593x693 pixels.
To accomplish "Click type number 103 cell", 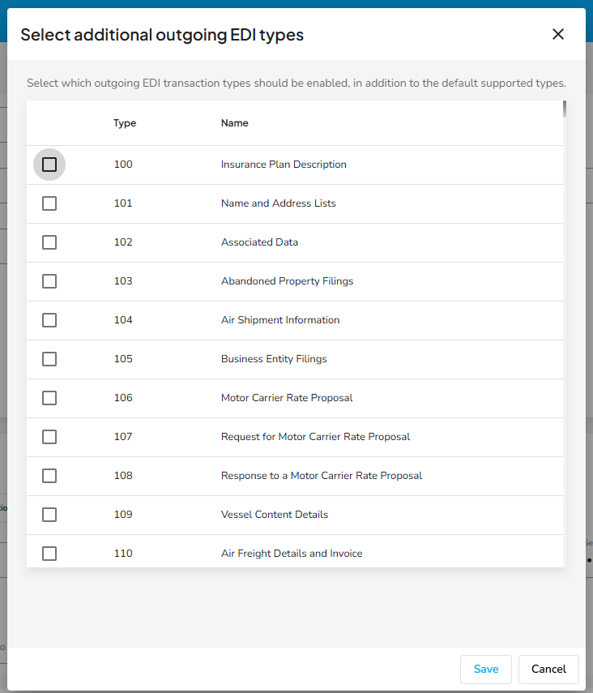I will 123,281.
